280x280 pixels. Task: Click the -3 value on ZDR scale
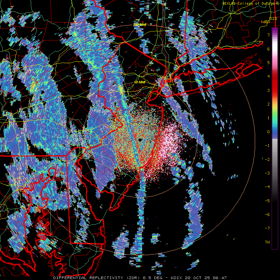[267, 173]
